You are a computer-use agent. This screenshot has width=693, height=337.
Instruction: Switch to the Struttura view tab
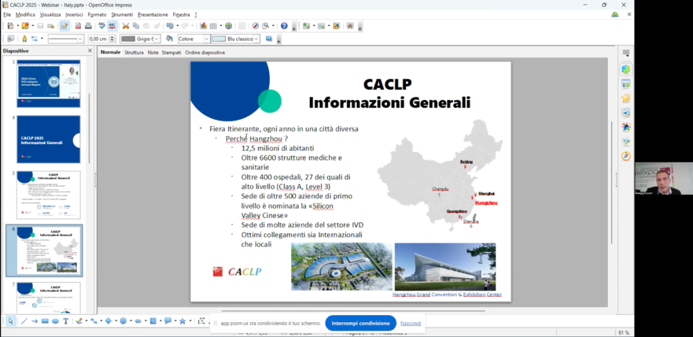pyautogui.click(x=134, y=52)
